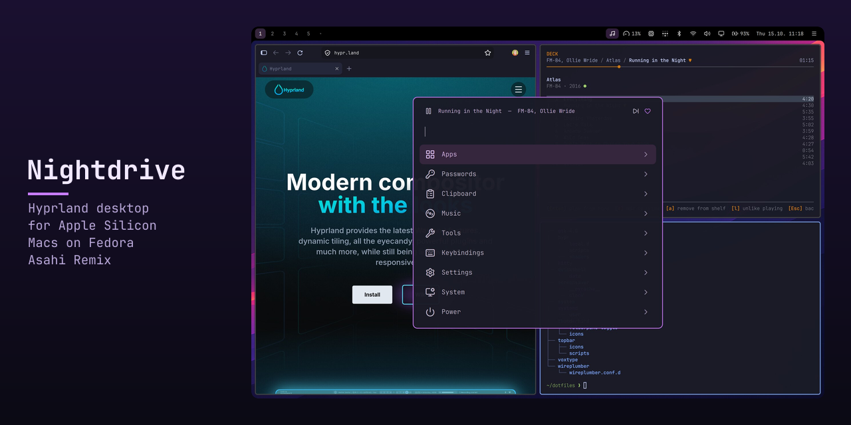
Task: Choose the Music launcher entry
Action: (x=538, y=213)
